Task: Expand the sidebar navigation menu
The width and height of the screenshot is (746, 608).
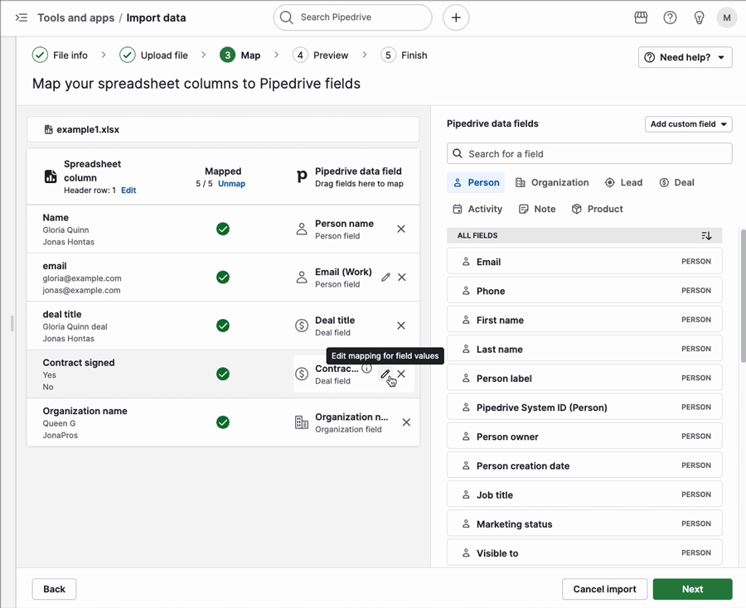Action: [x=22, y=17]
